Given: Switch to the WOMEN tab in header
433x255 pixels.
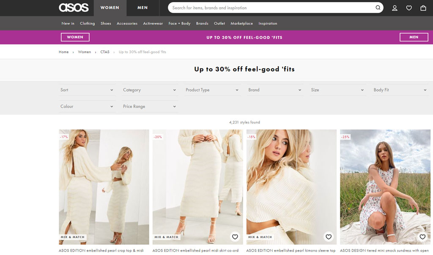Looking at the screenshot, I should point(110,8).
